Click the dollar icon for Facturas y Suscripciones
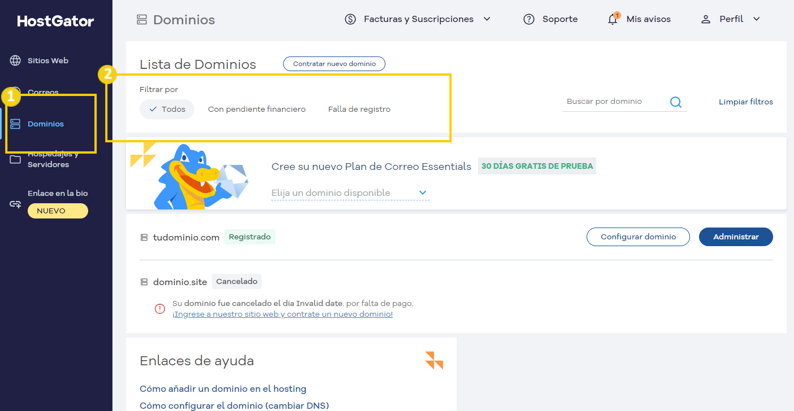The height and width of the screenshot is (411, 794). 350,19
